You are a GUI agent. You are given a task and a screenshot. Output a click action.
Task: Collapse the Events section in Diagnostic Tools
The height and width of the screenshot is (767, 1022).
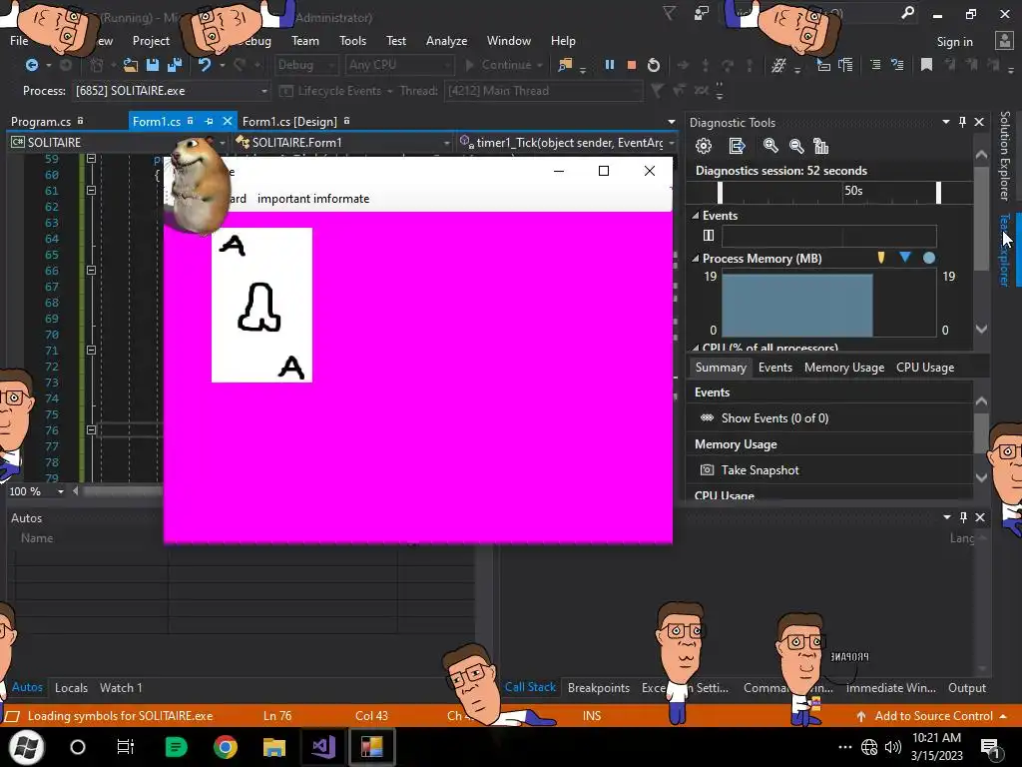pos(696,216)
